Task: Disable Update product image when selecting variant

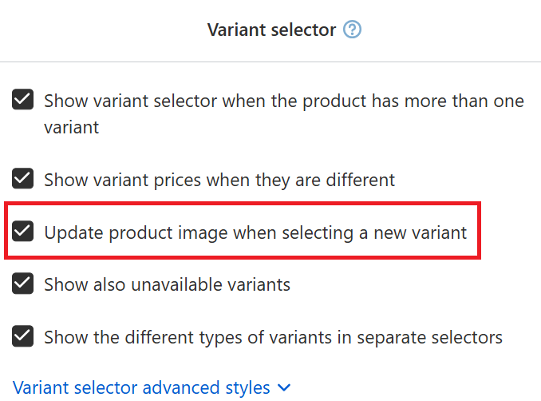Action: click(x=23, y=231)
